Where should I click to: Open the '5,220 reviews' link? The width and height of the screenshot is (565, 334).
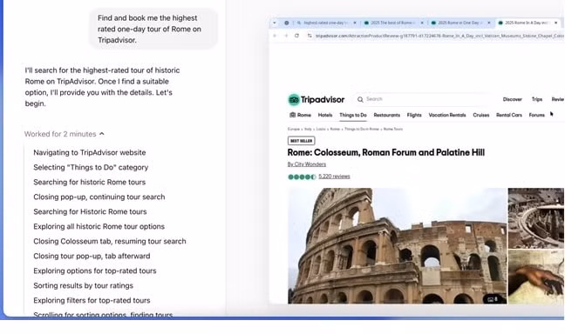pyautogui.click(x=334, y=177)
